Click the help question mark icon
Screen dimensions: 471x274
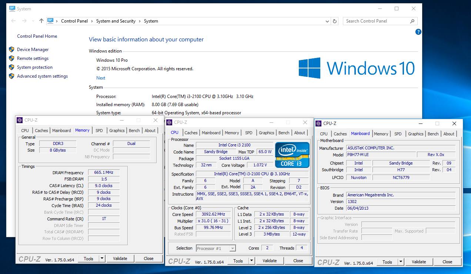(418, 32)
